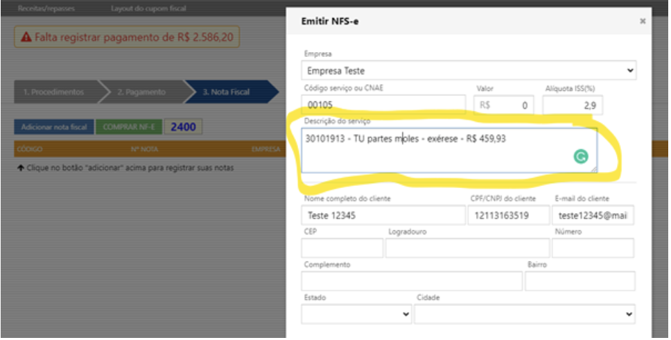The width and height of the screenshot is (671, 340).
Task: Click the resize handle of the description textarea
Action: (594, 169)
